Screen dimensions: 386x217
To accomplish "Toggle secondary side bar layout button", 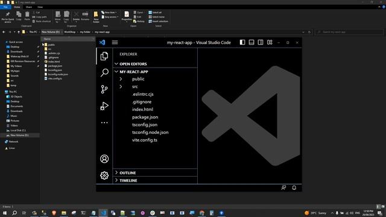I will (x=261, y=42).
